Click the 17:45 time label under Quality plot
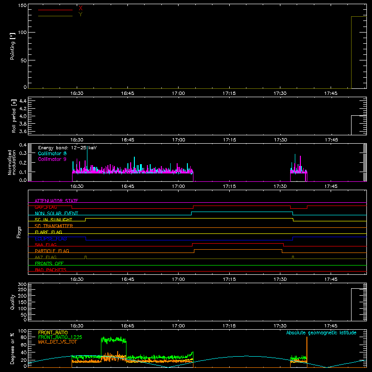Screen dimensions: 372x372 (x=331, y=326)
